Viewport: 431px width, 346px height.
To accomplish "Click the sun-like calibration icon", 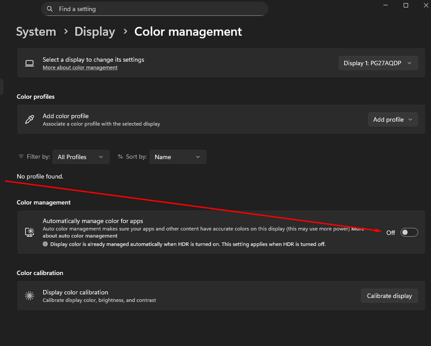I will pos(29,295).
